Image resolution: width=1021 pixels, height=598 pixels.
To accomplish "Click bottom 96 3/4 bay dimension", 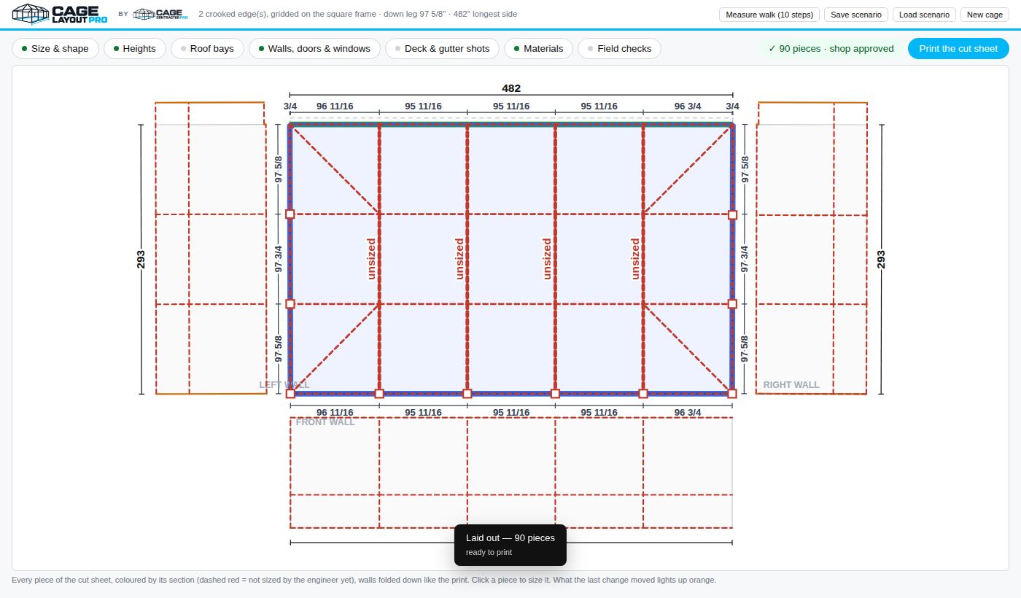I will [688, 412].
